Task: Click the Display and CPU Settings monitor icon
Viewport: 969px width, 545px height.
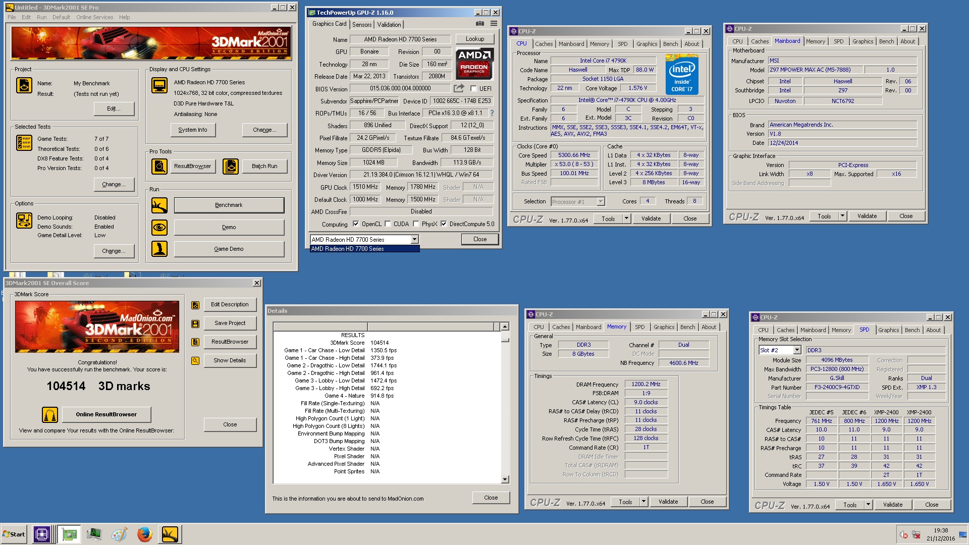Action: 159,85
